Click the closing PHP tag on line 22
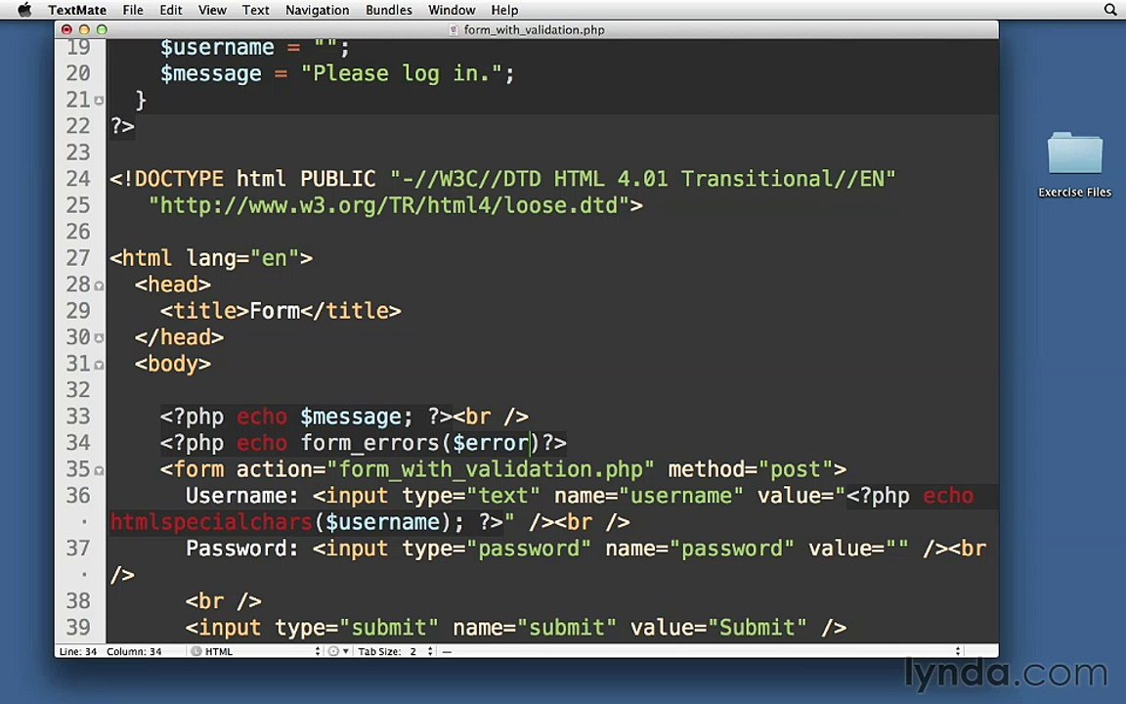This screenshot has width=1126, height=704. coord(122,126)
